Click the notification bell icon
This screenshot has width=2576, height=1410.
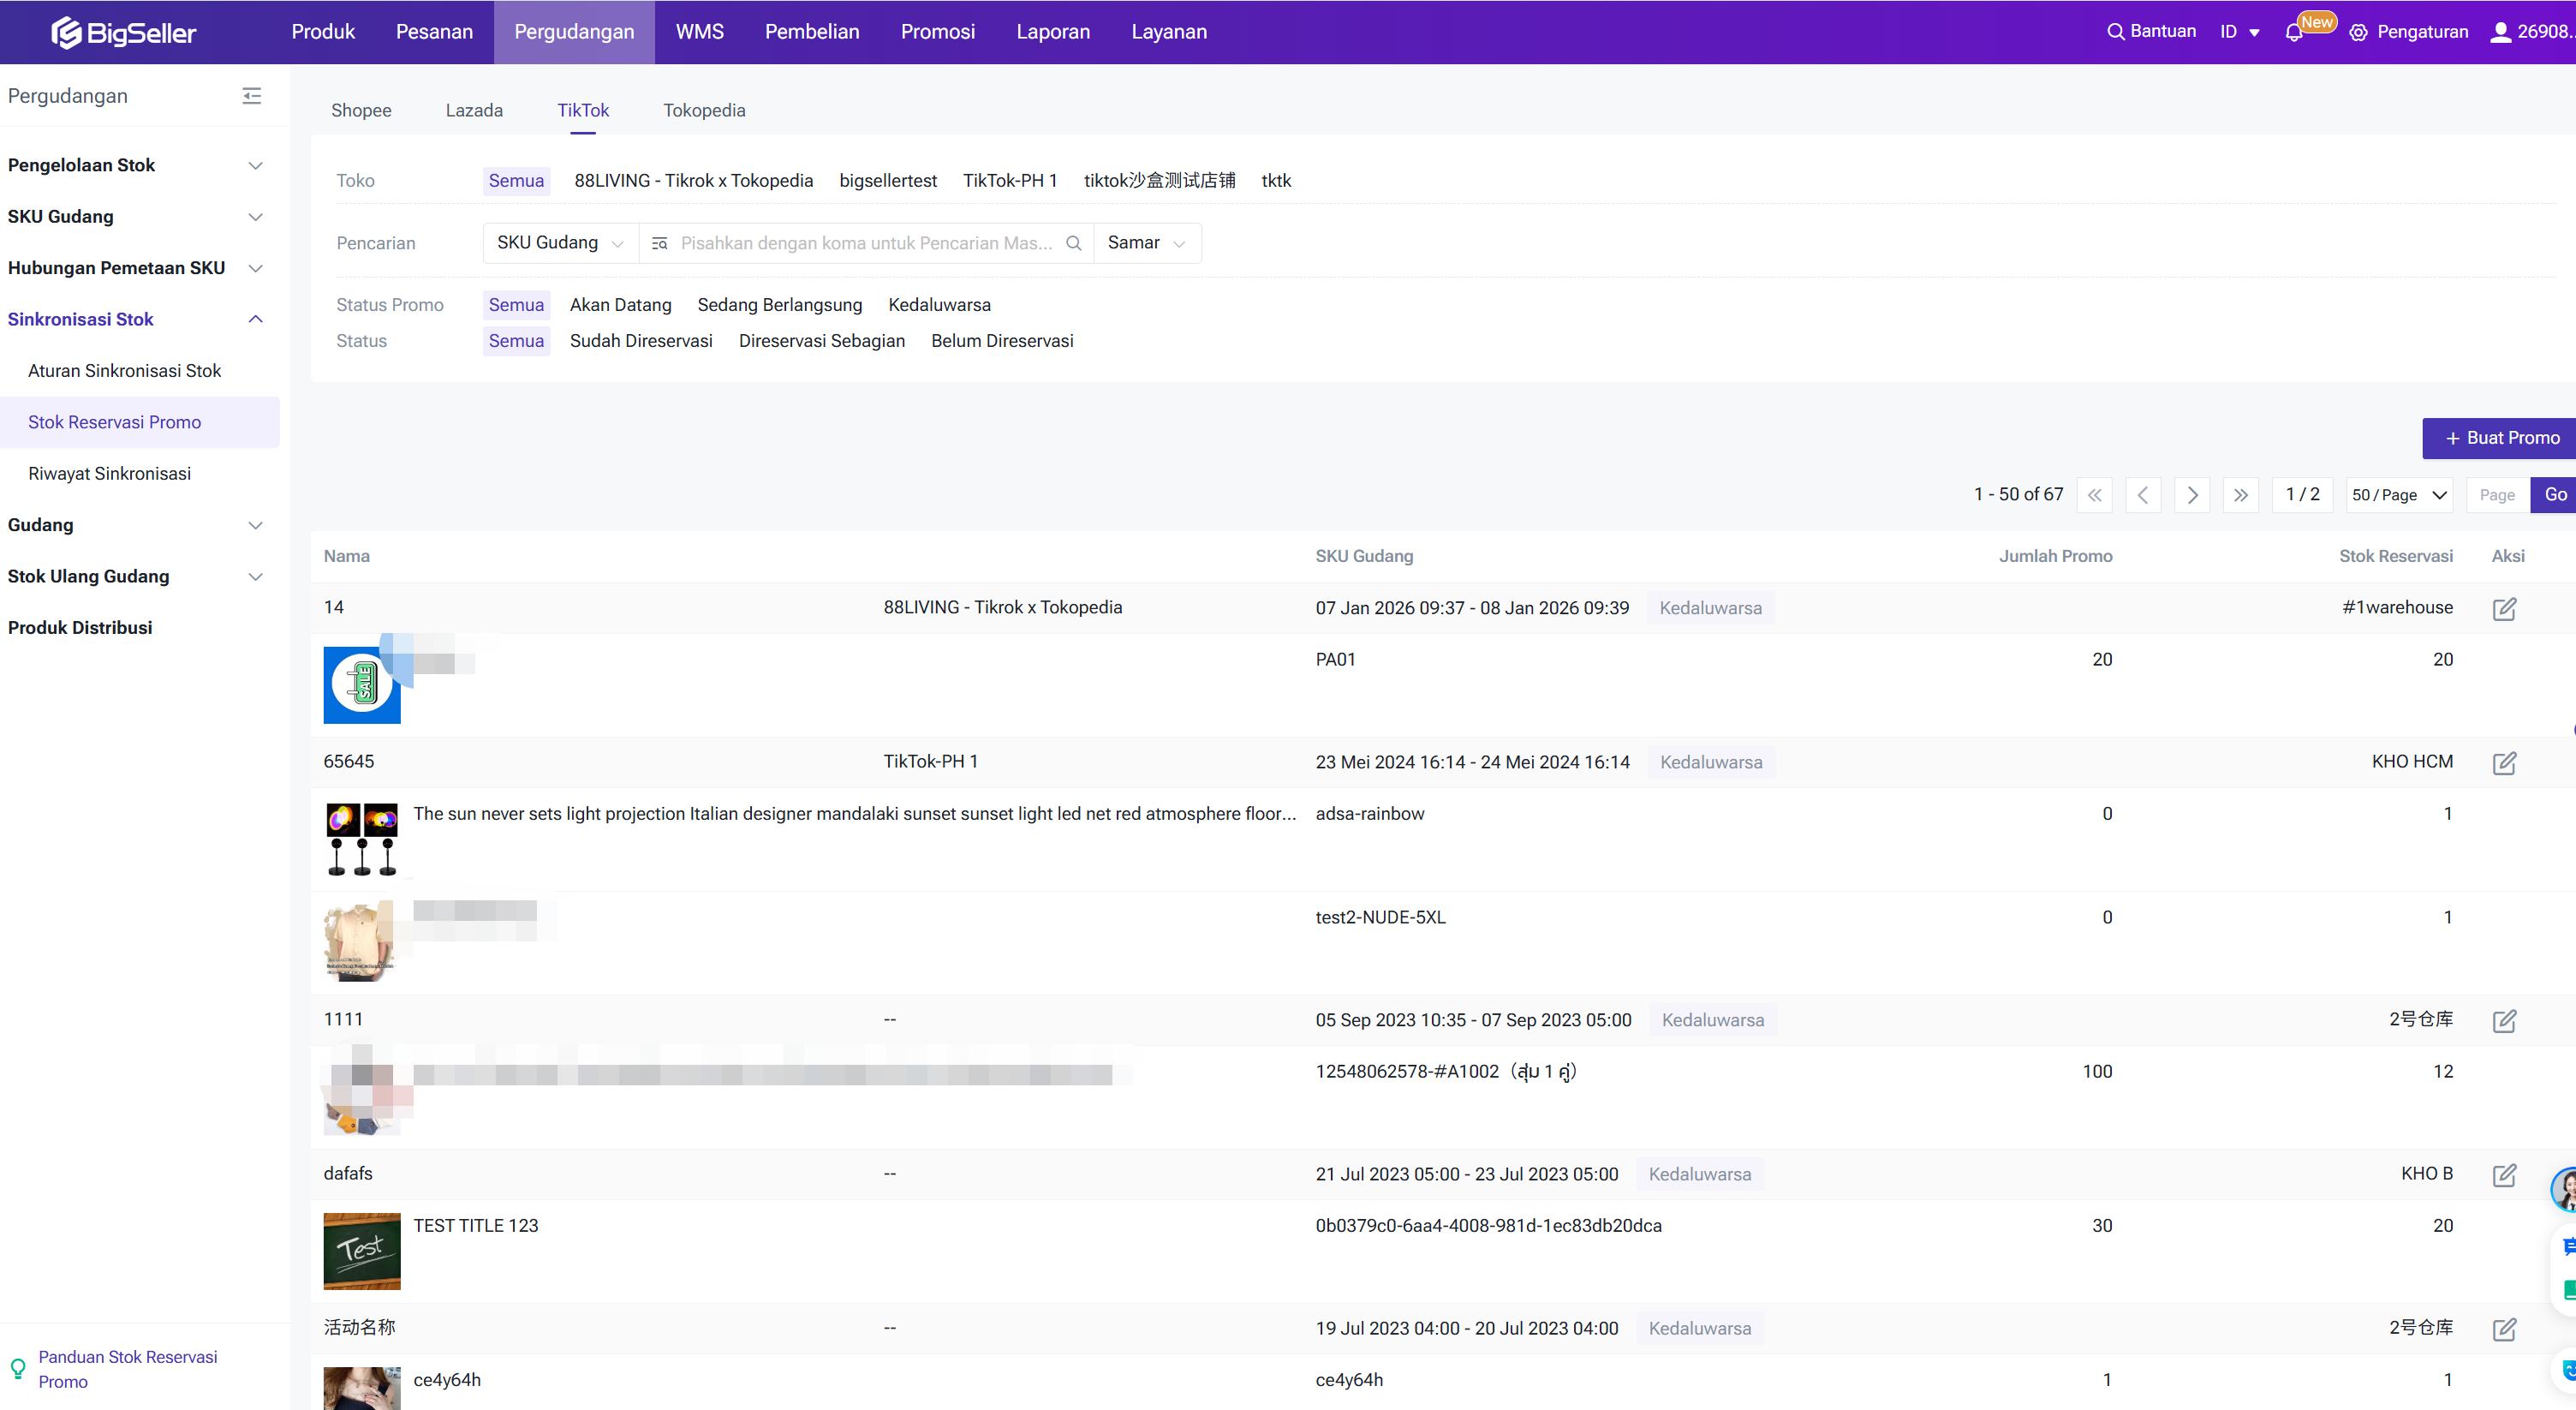click(x=2294, y=32)
